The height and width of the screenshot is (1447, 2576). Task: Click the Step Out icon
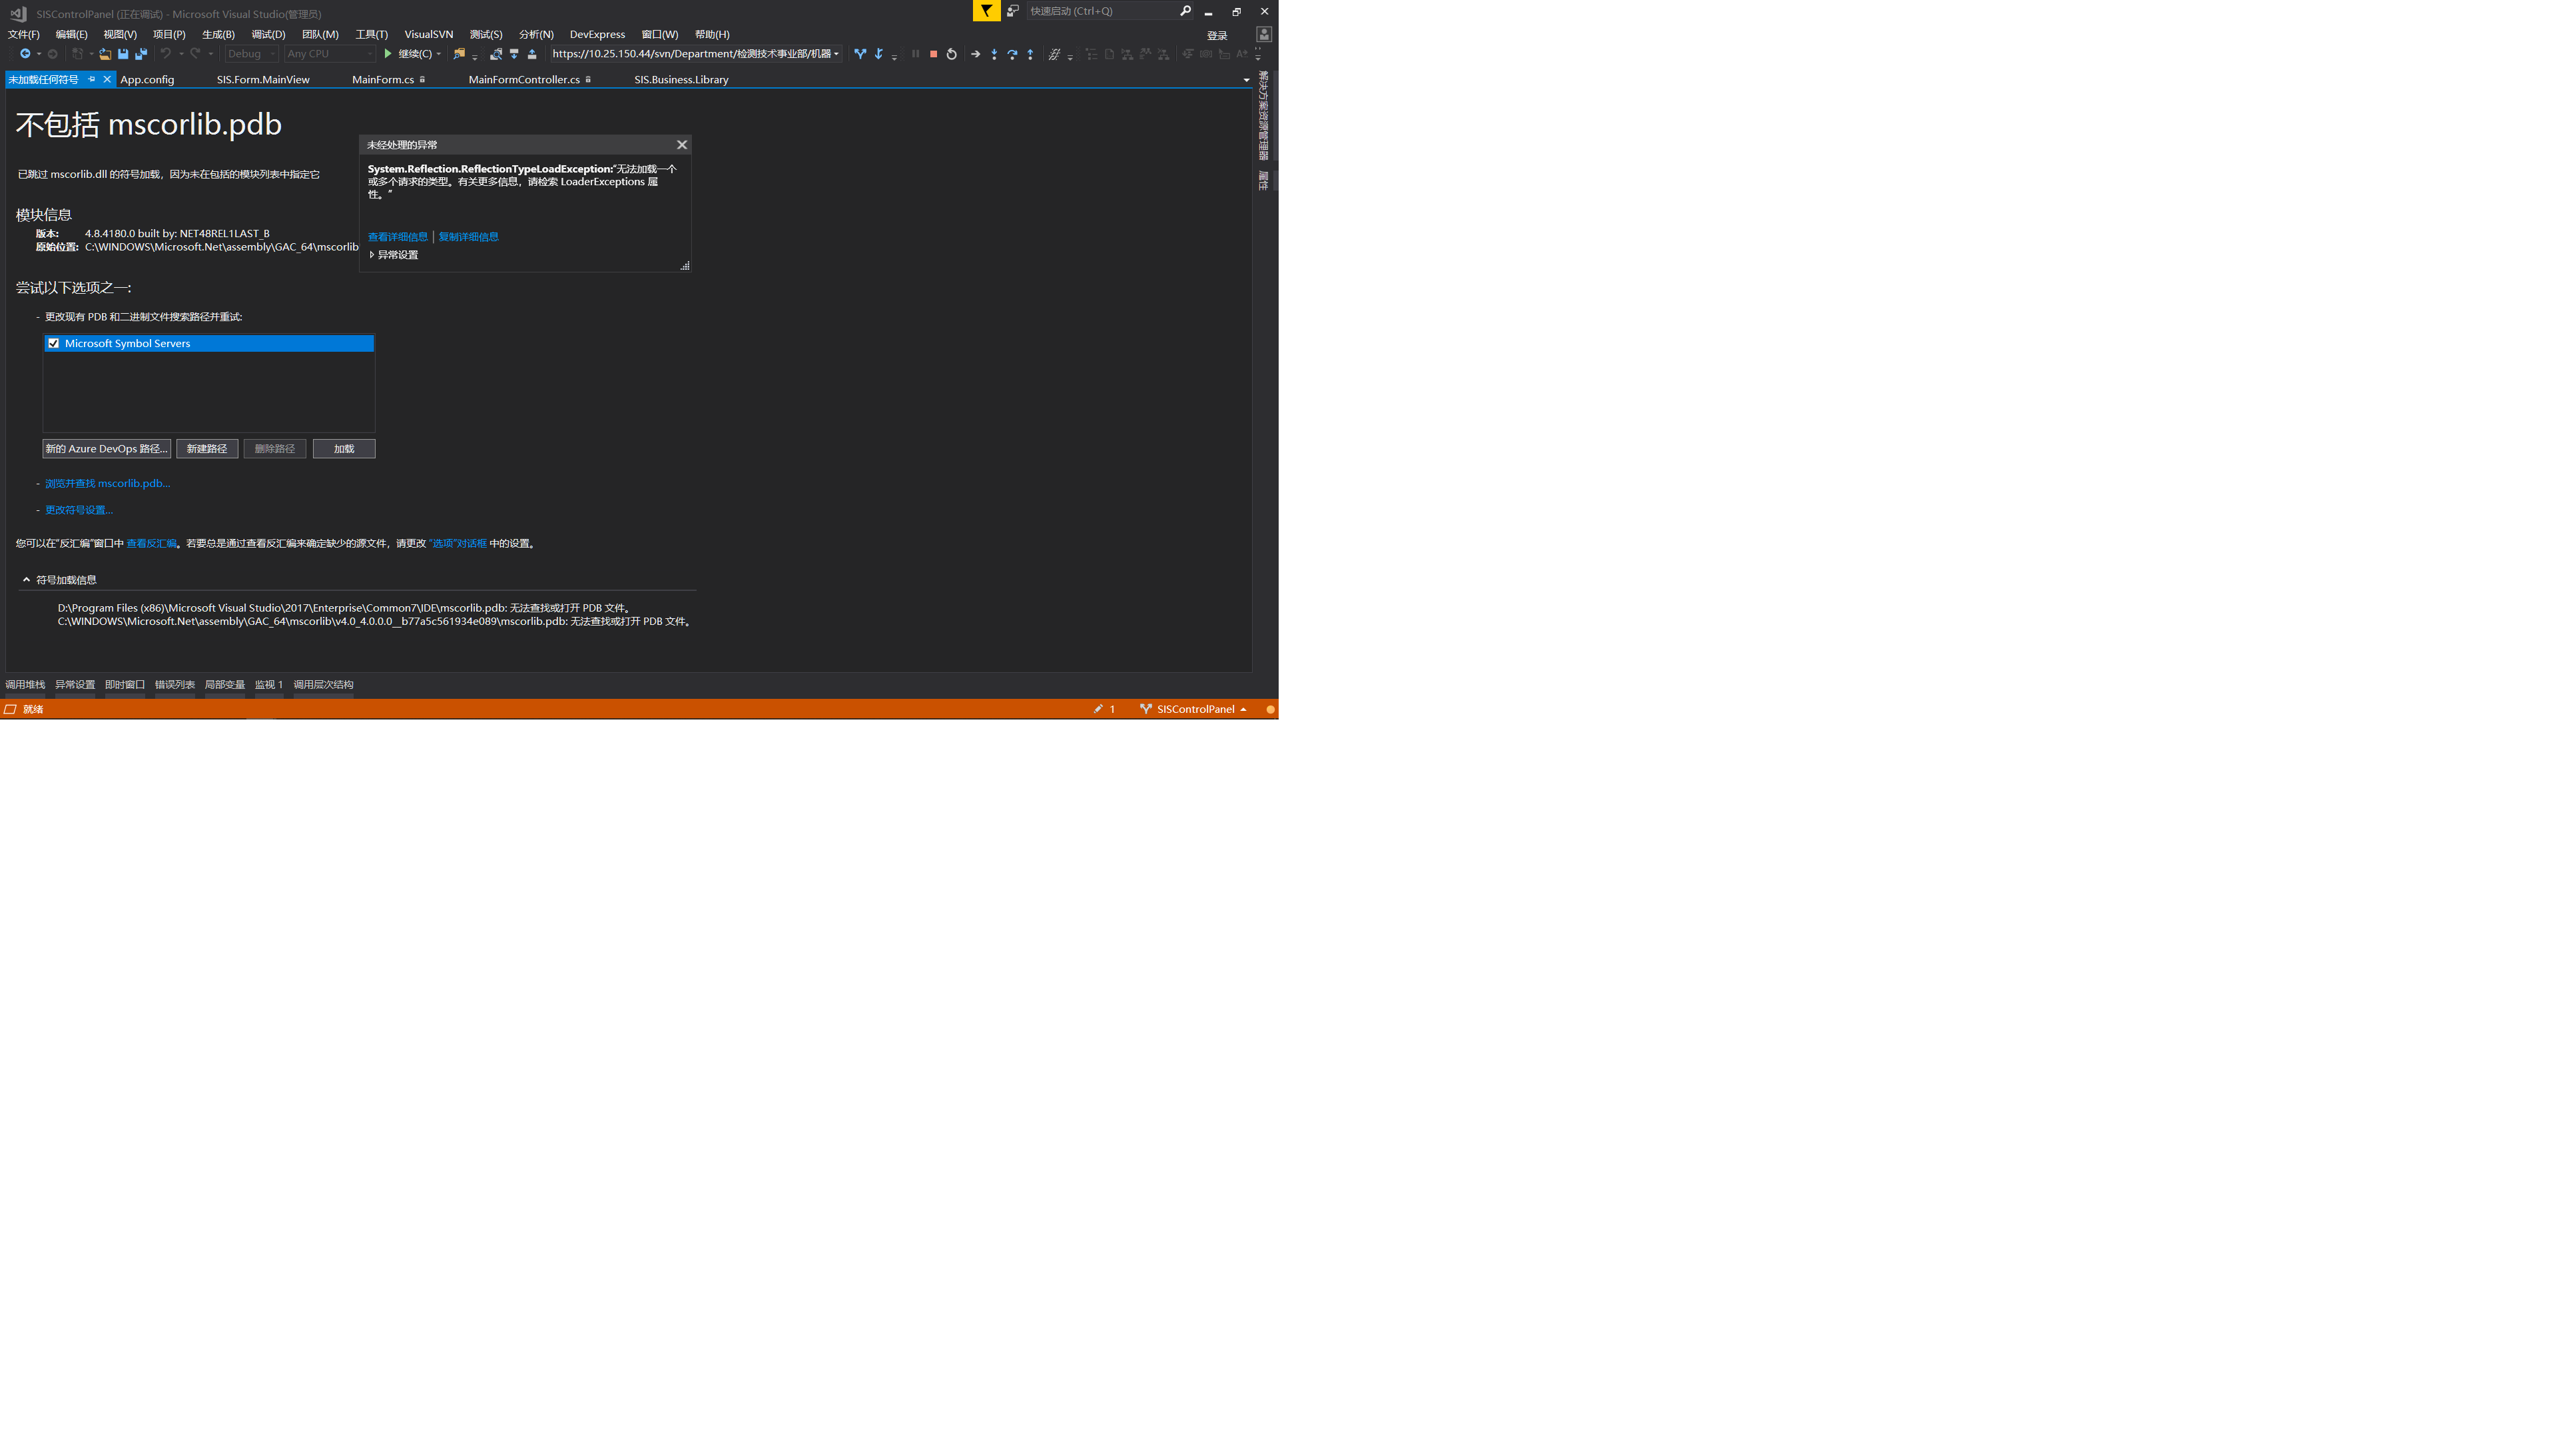(x=1030, y=54)
